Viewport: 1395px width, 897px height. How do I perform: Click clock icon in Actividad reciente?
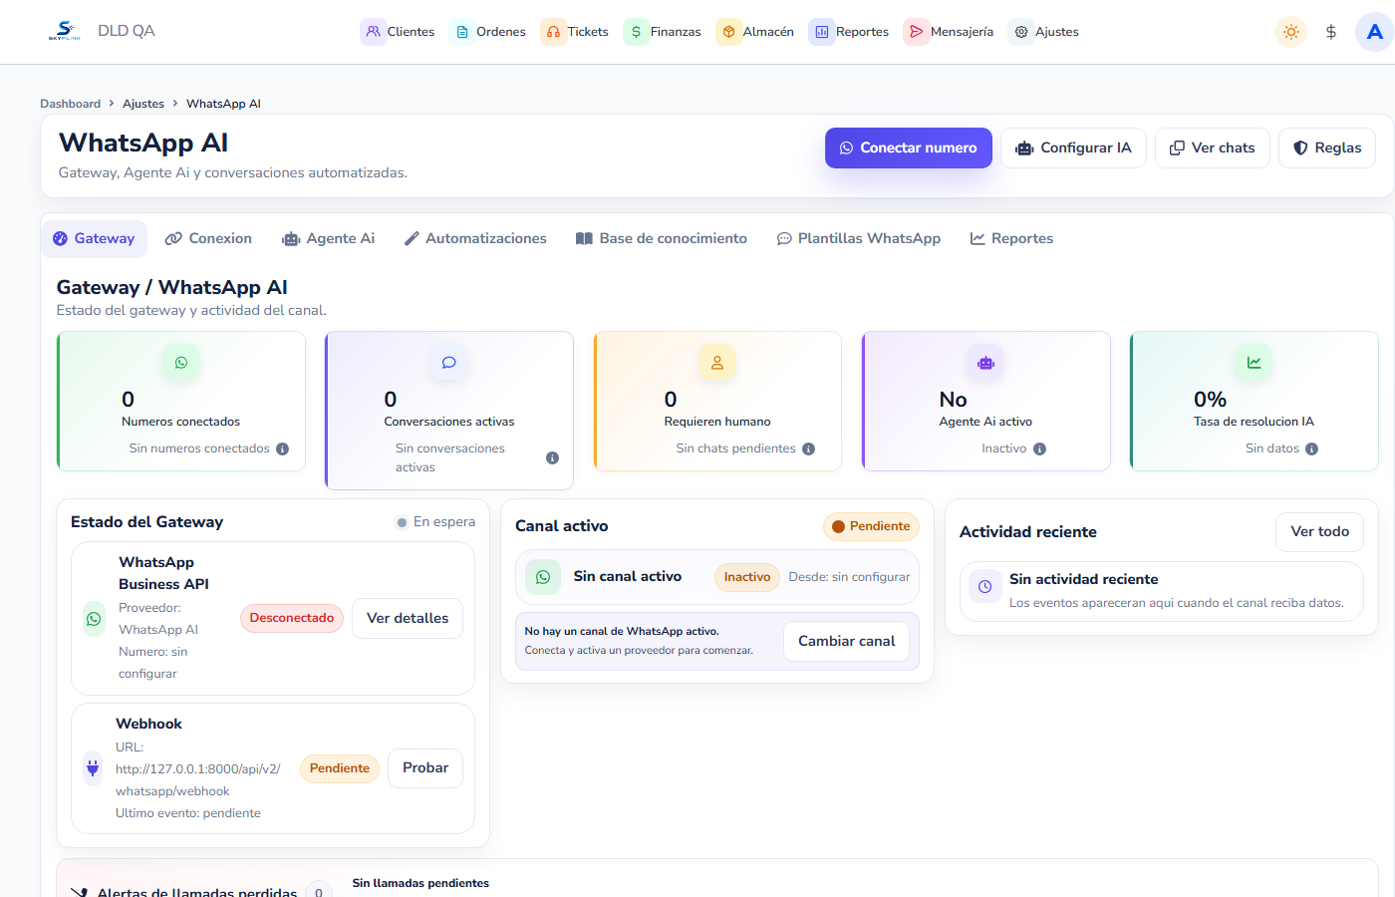click(x=984, y=587)
